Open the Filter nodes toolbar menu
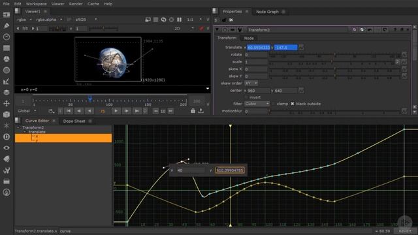The width and height of the screenshot is (418, 235). click(x=7, y=70)
